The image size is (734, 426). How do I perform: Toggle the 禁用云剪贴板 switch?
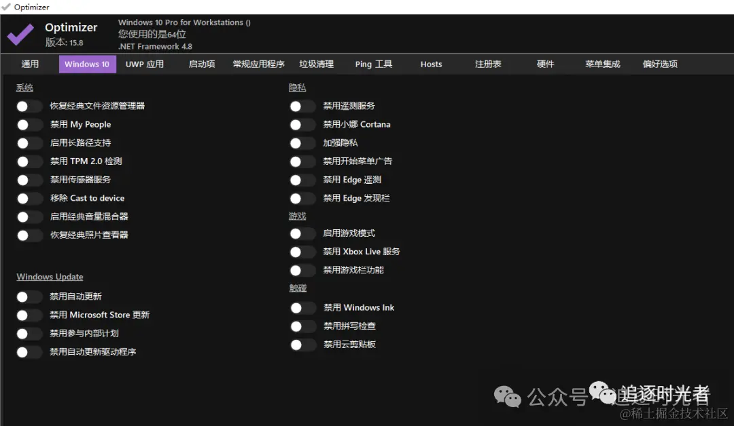pos(302,345)
